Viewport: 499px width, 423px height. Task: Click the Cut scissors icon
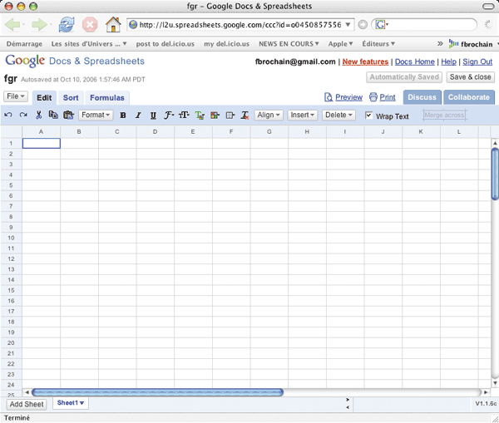(39, 116)
